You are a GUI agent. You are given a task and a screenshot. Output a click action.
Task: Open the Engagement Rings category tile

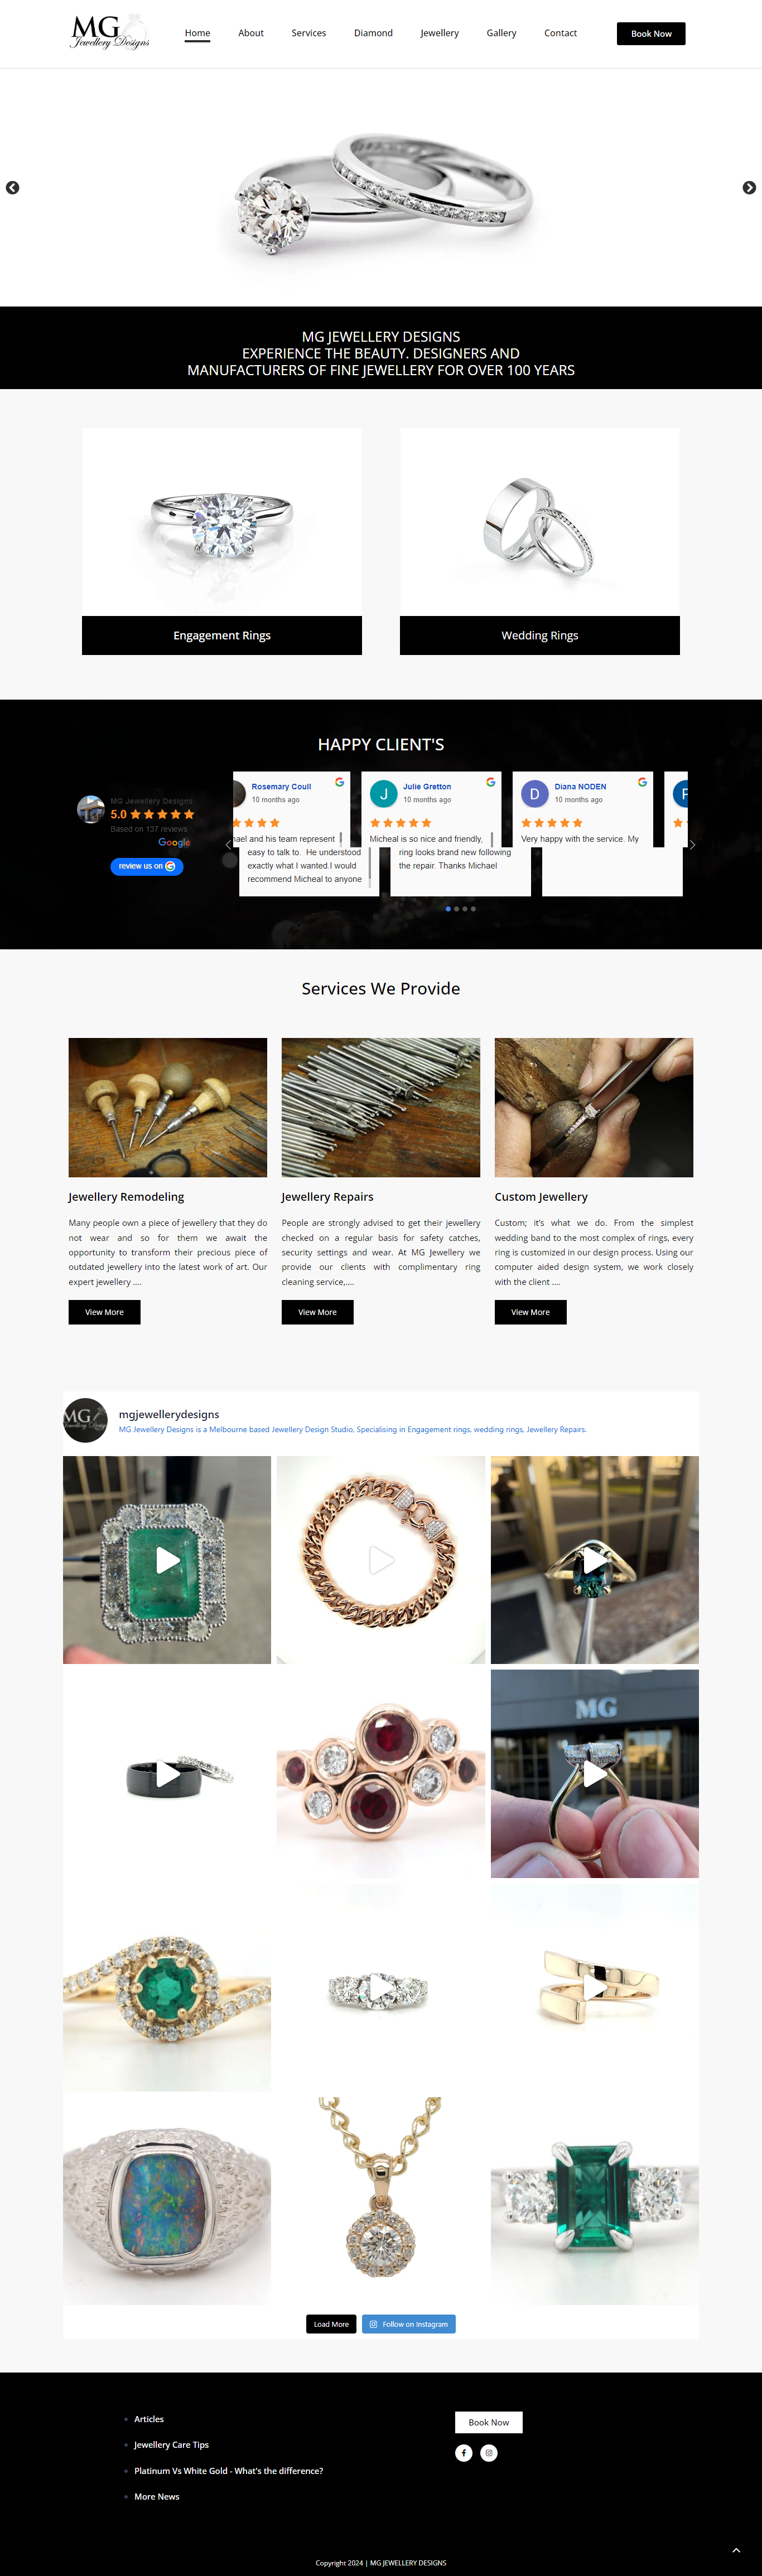(x=222, y=541)
